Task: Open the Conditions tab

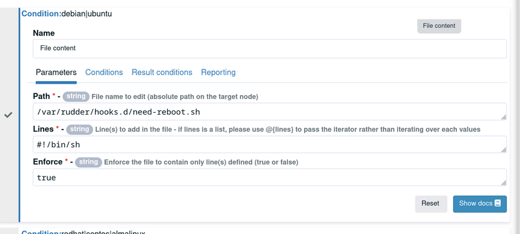Action: [104, 73]
